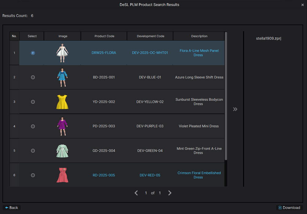307x214 pixels.
Task: Go to the next results page
Action: click(170, 193)
